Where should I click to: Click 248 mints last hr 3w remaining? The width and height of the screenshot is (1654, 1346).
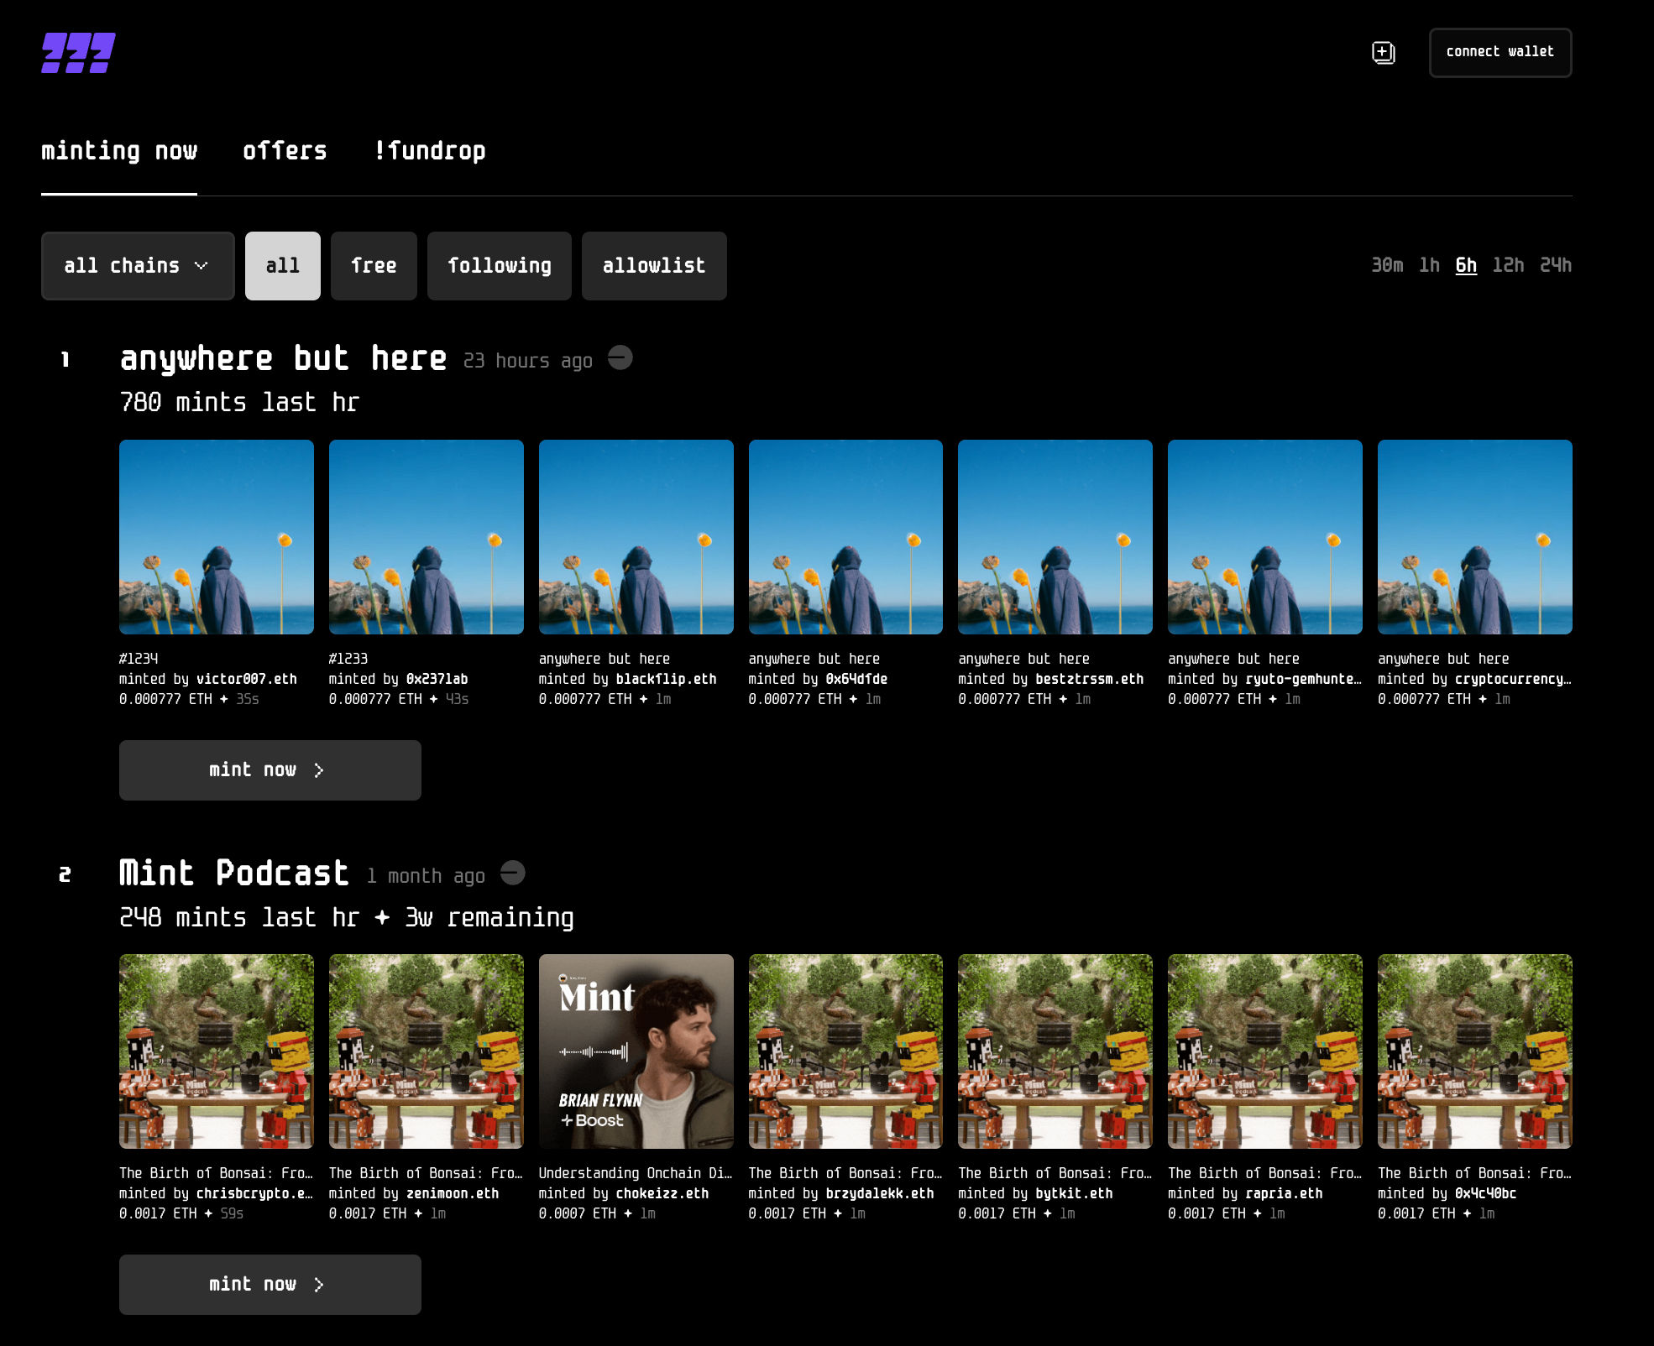point(347,917)
